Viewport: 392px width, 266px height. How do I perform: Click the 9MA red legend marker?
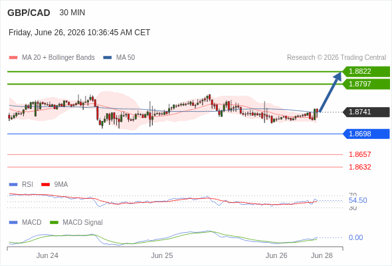(x=45, y=185)
